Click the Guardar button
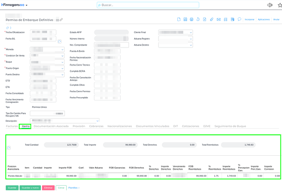 (12, 188)
